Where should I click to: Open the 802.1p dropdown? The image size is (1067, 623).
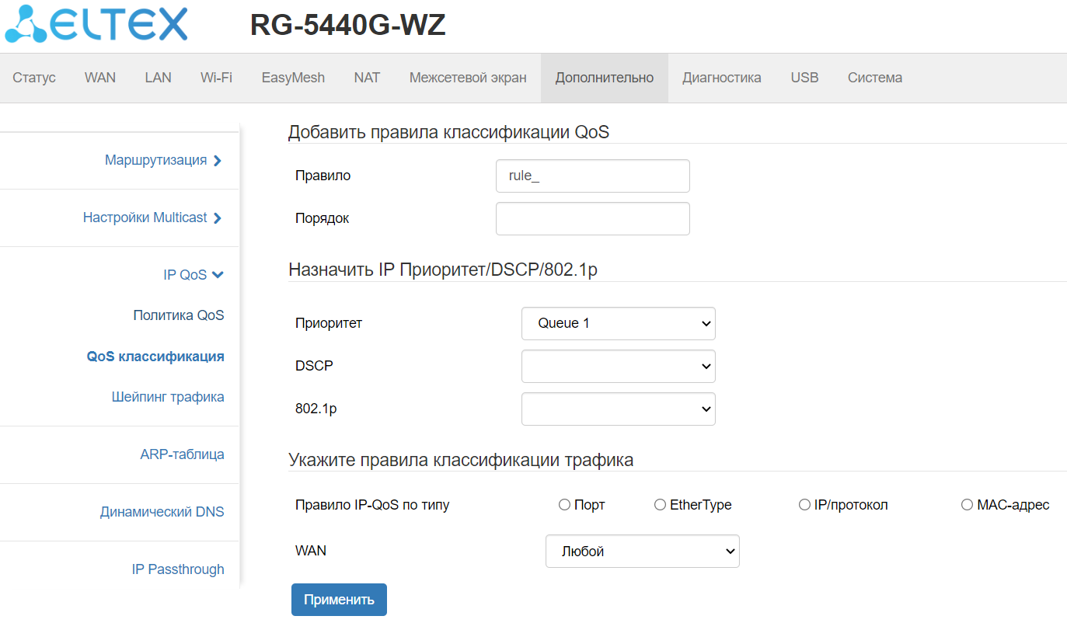click(x=618, y=409)
